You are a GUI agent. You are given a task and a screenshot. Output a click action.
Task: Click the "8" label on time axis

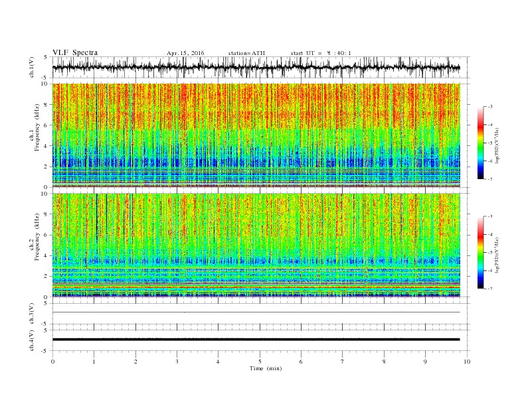[384, 362]
